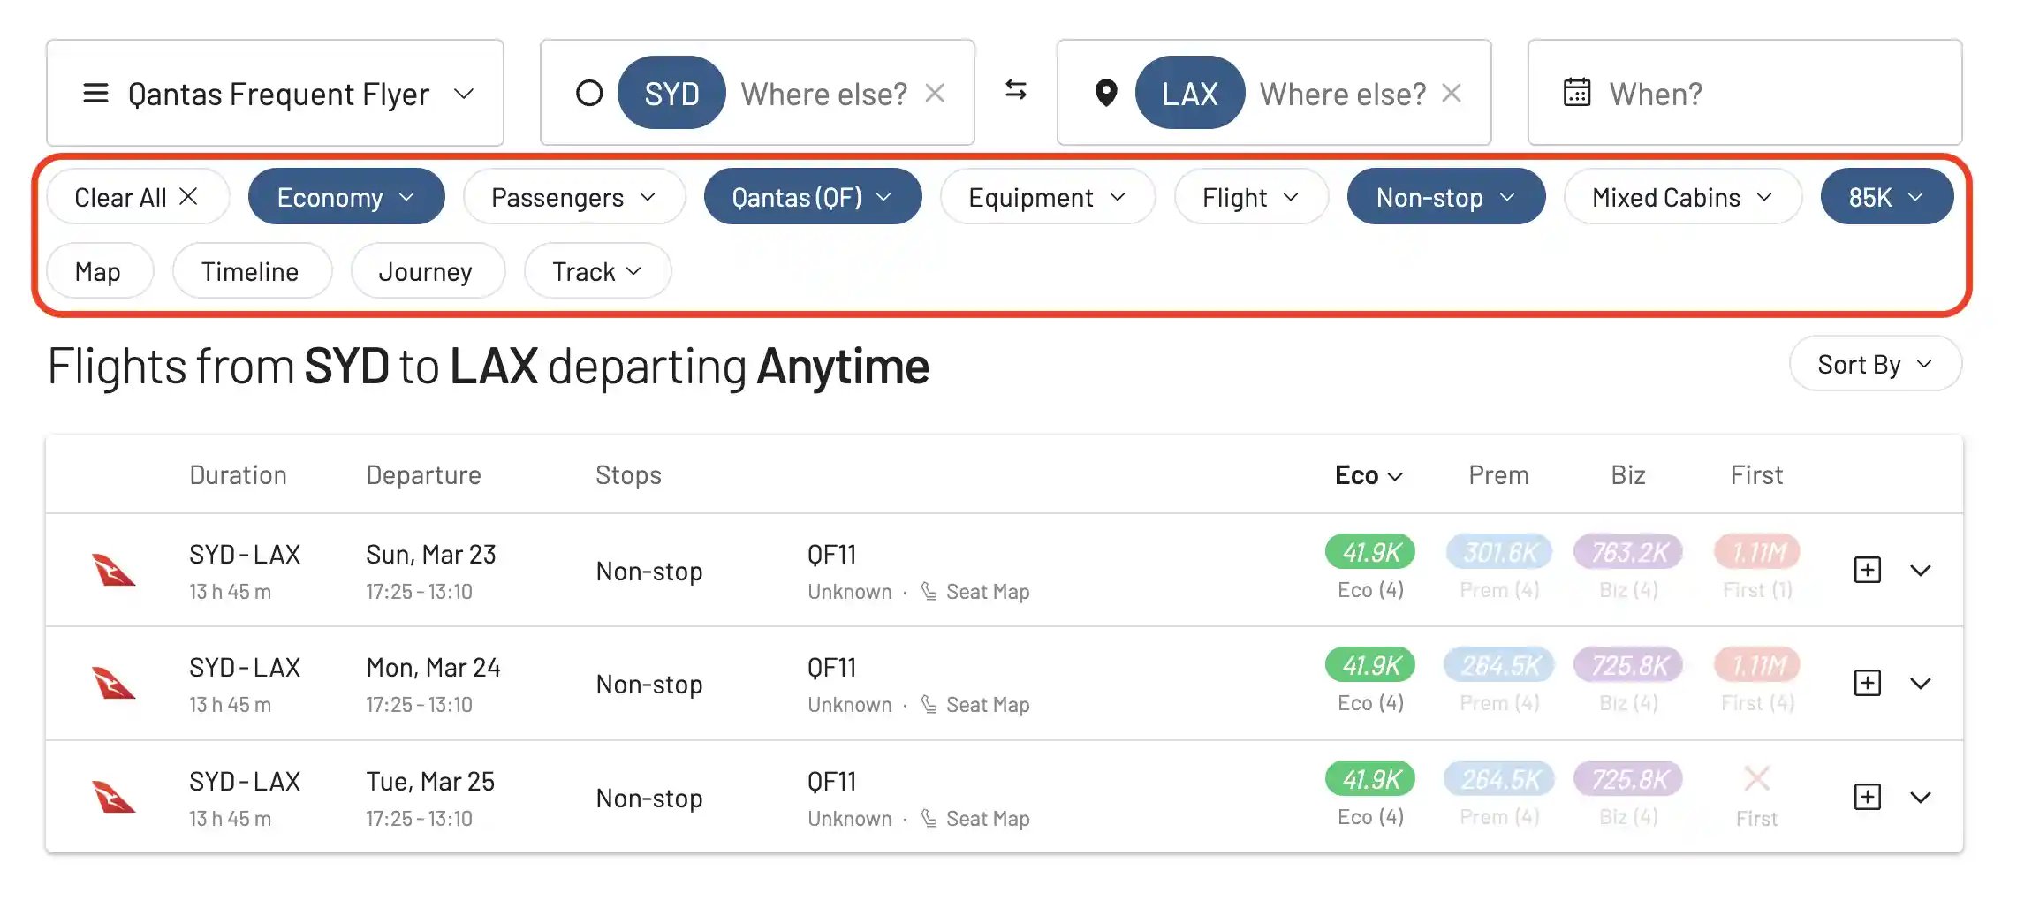
Task: Select 301.6K Prem fare on Sun, Mar 23
Action: click(1499, 552)
